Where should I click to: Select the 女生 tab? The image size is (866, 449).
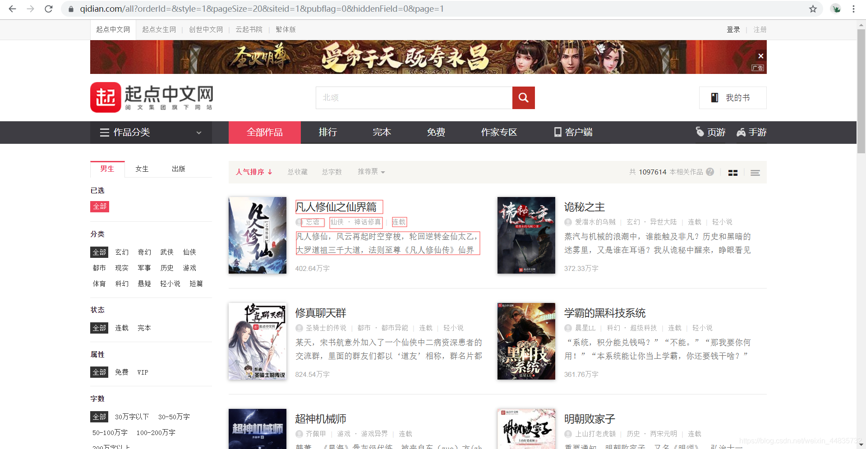tap(142, 169)
